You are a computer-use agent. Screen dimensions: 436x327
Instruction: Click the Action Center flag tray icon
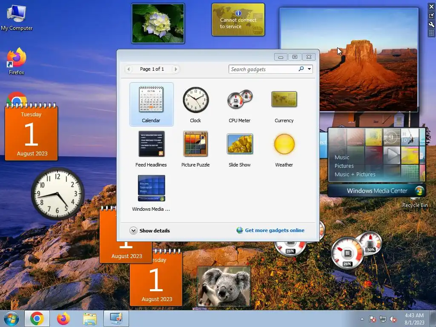point(372,319)
